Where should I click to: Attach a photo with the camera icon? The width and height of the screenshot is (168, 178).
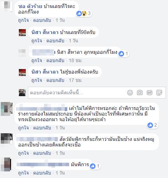140,93
